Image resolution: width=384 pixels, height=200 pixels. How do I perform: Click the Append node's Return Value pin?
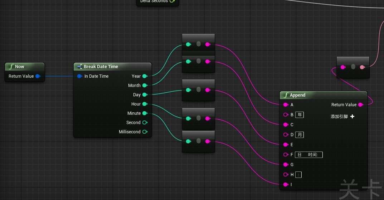[360, 104]
